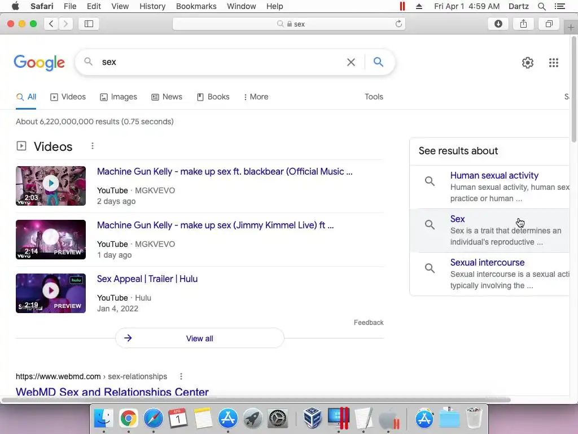Screen dimensions: 578x434
Task: Open the Jimmy Kimmel Live video link
Action: pyautogui.click(x=215, y=225)
